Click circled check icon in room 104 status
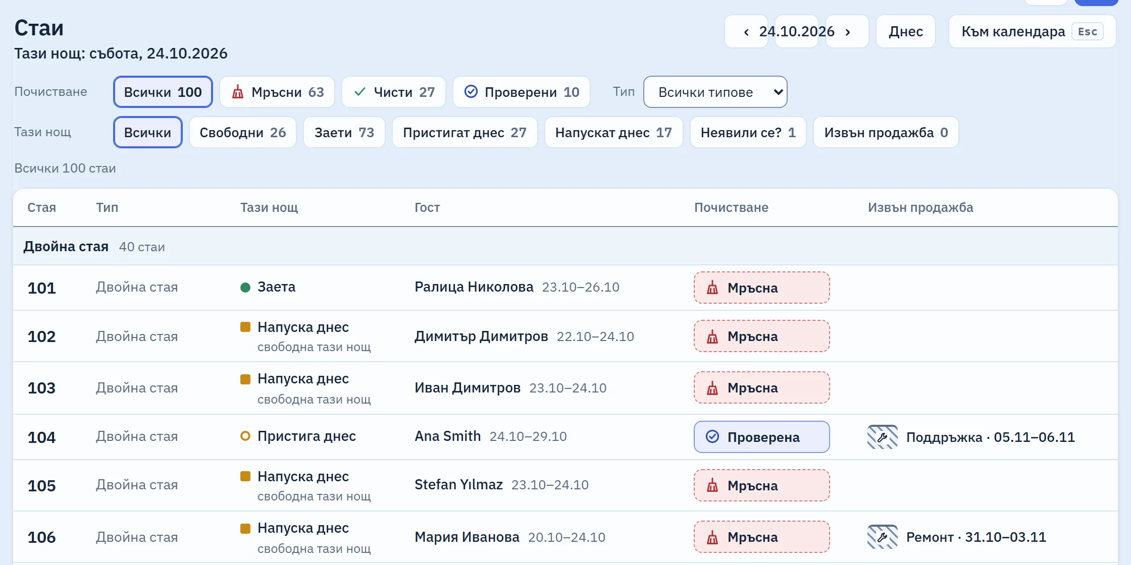 (x=712, y=436)
